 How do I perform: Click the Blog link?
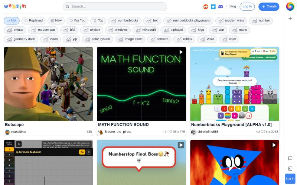pos(233,6)
